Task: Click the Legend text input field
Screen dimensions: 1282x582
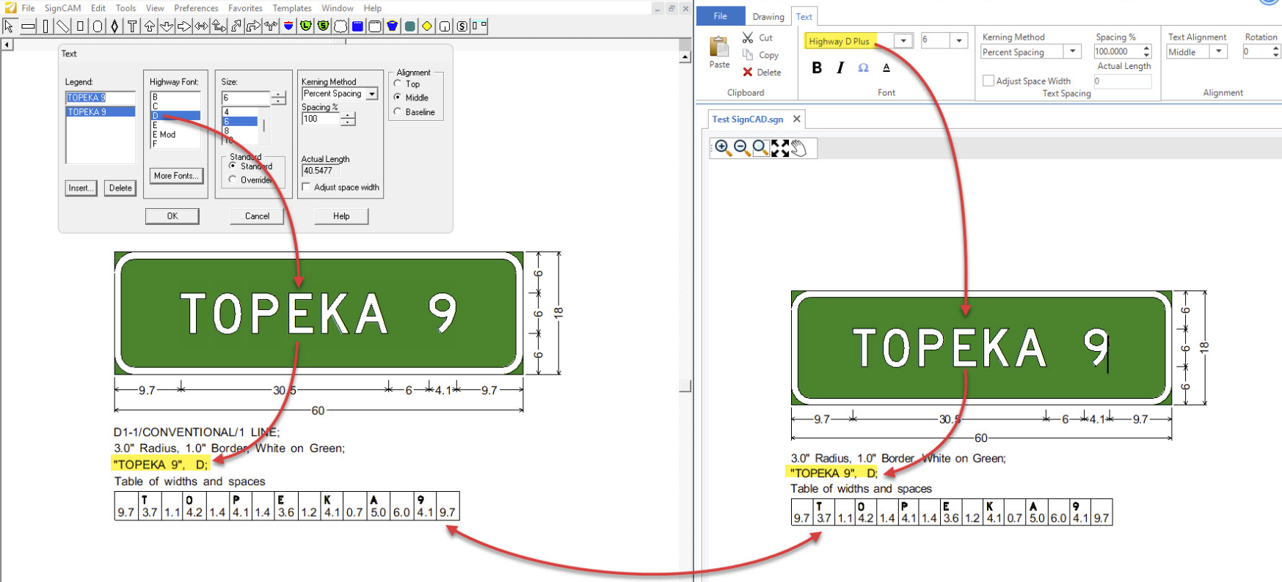Action: (101, 97)
